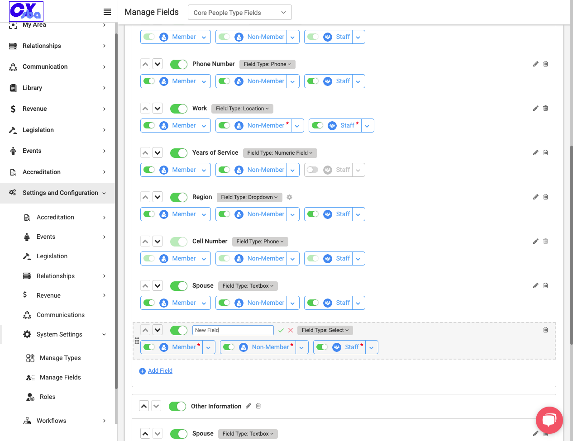Screen dimensions: 573x441
Task: Open Field Type: Location dropdown
Action: (x=242, y=109)
